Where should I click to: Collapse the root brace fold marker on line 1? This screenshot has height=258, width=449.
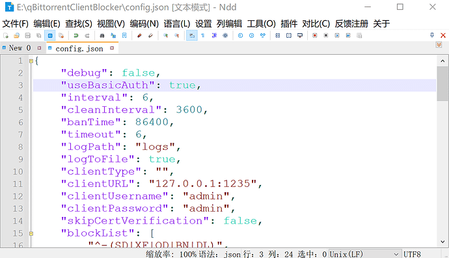click(x=31, y=61)
